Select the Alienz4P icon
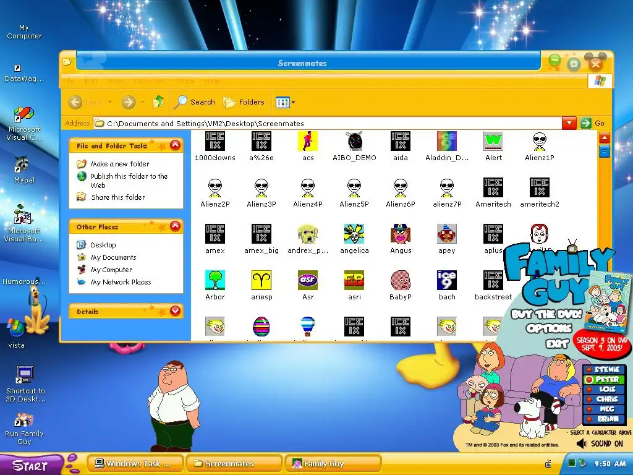Image resolution: width=633 pixels, height=475 pixels. (x=308, y=193)
